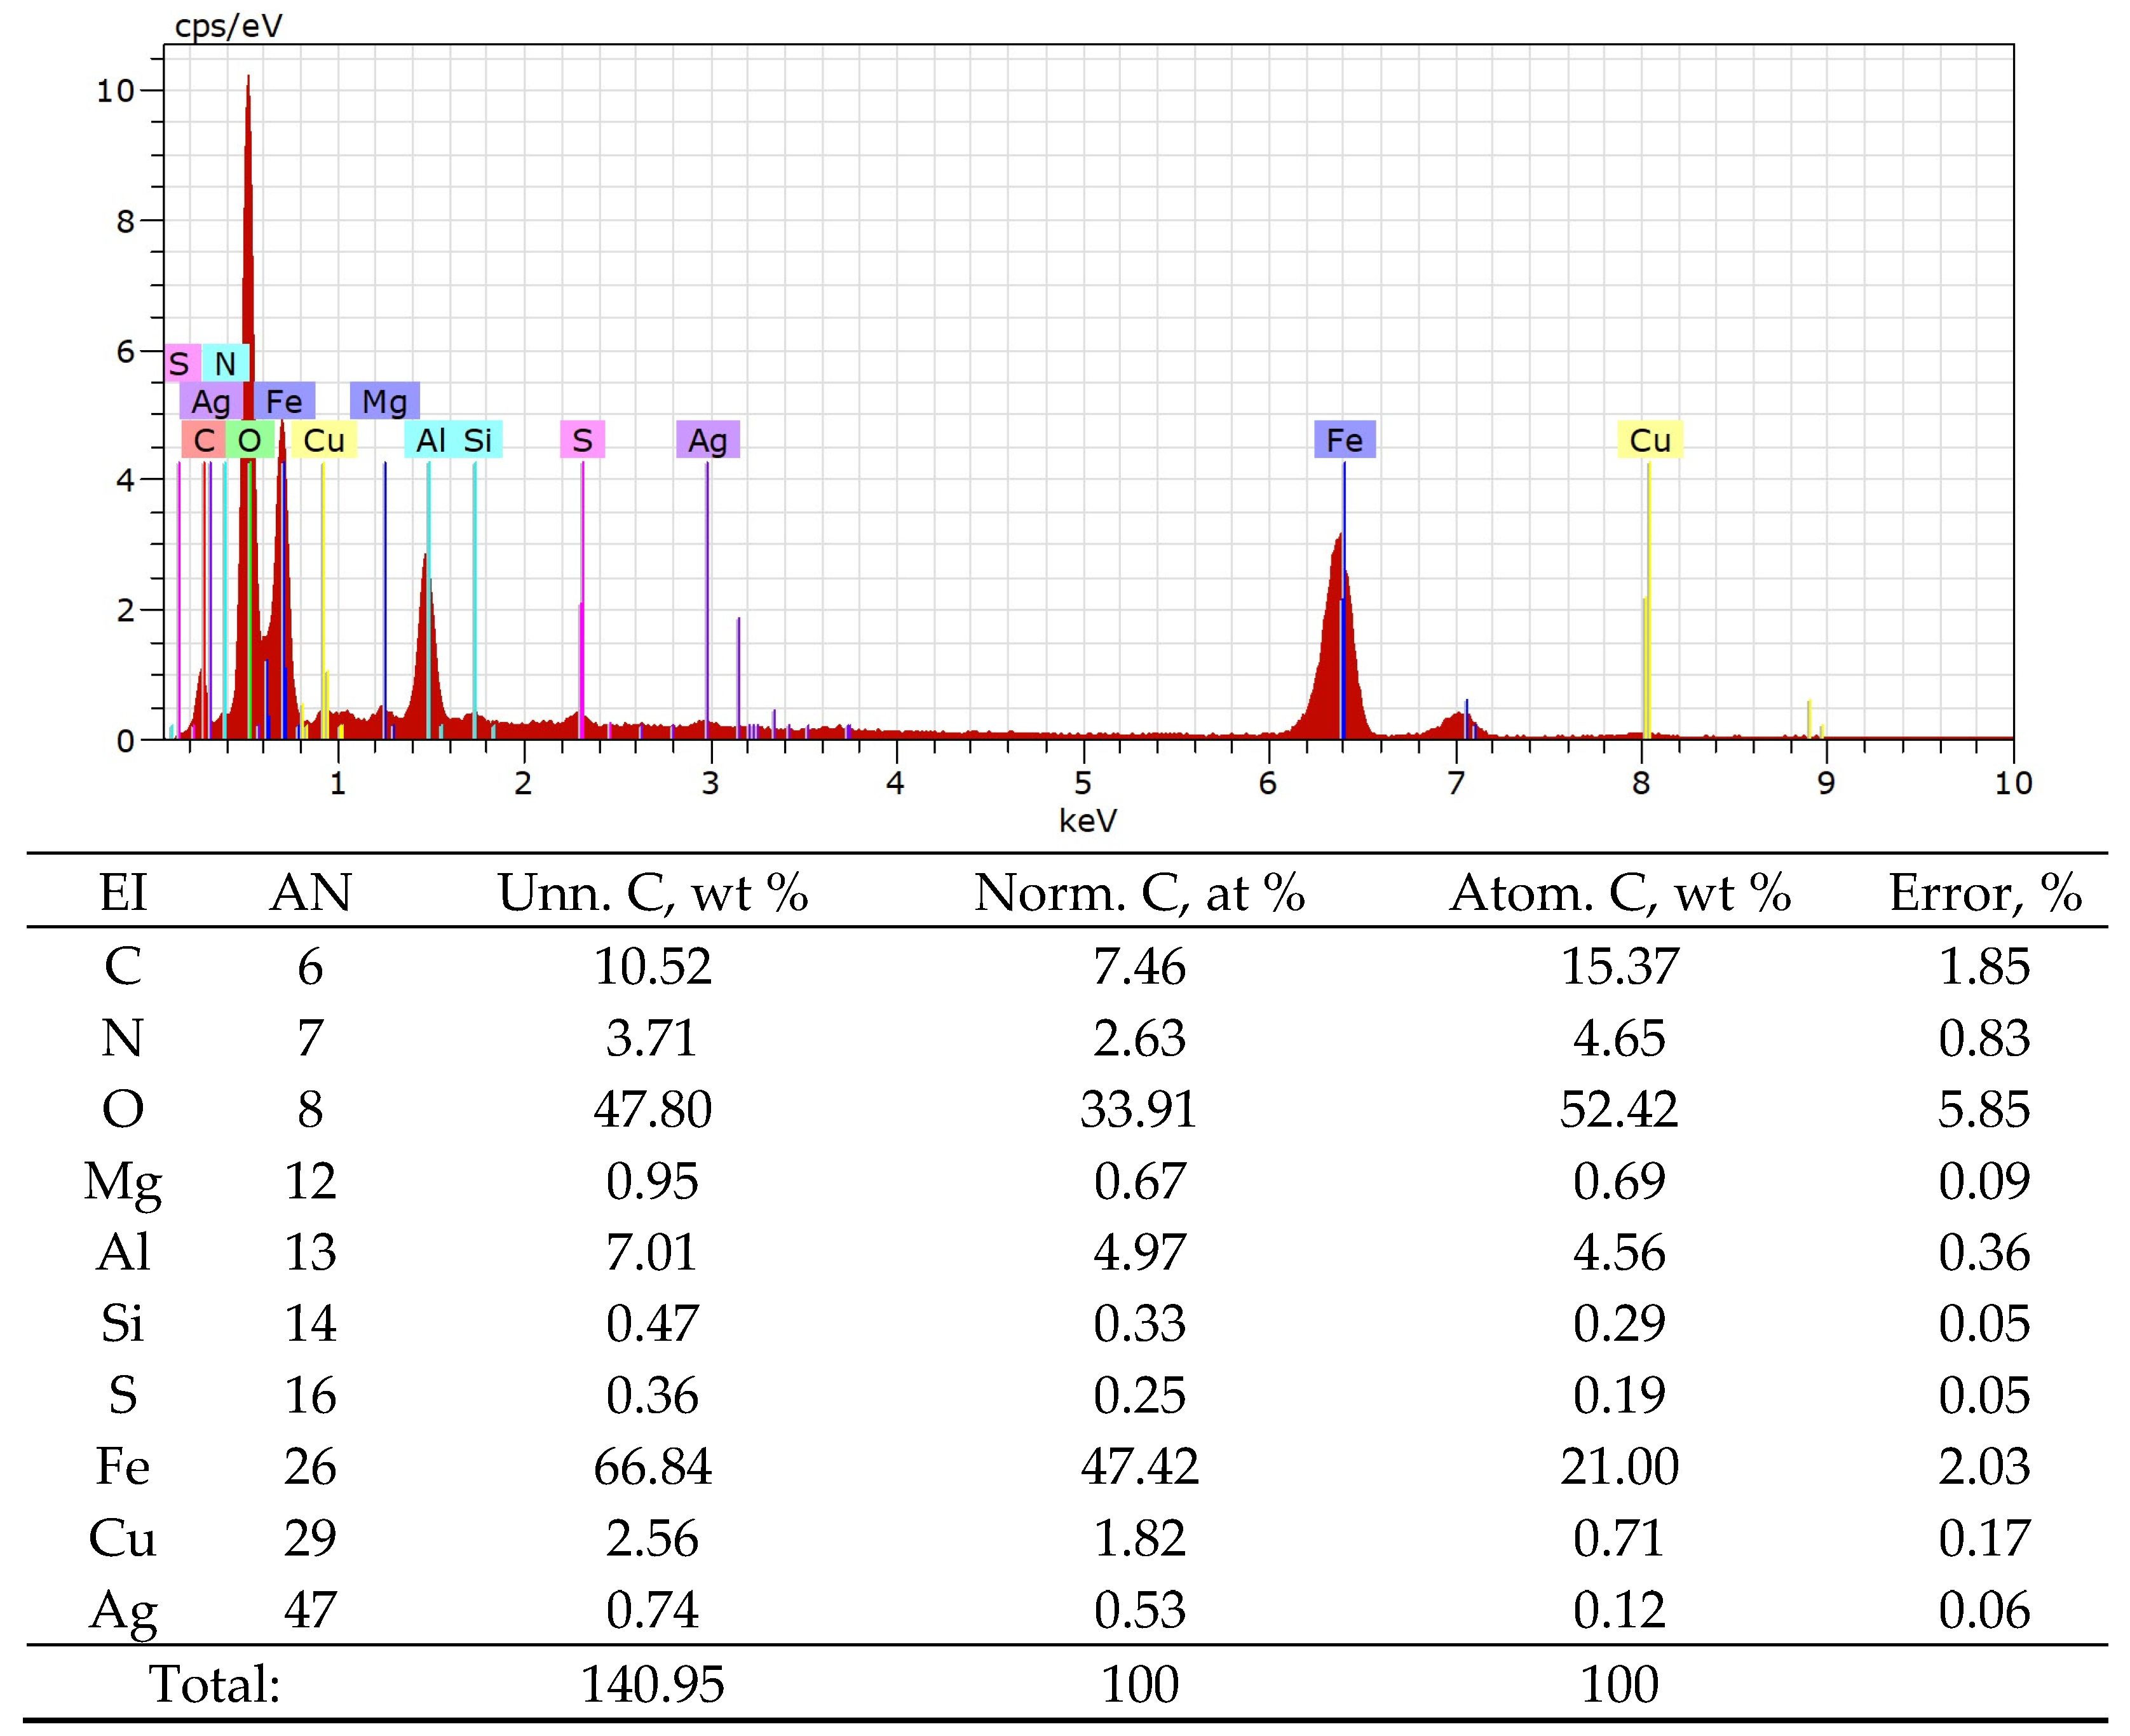Click the Si element label
Screen dimensions: 2130x1736
pyautogui.click(x=478, y=440)
